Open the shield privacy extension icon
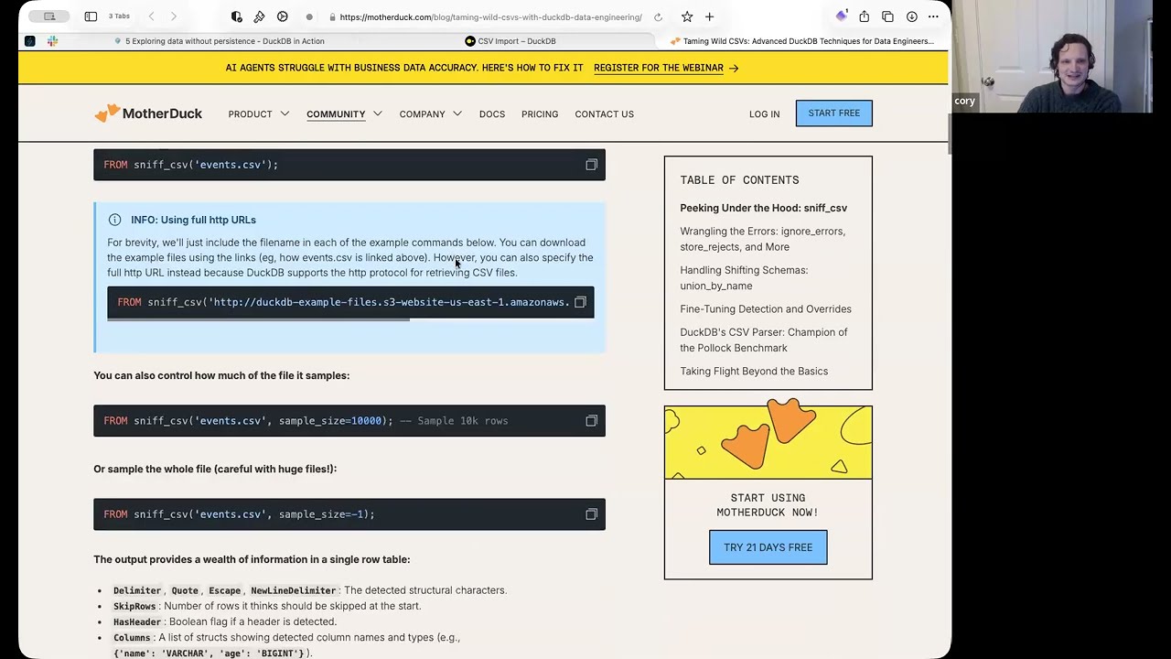This screenshot has height=659, width=1171. (237, 16)
